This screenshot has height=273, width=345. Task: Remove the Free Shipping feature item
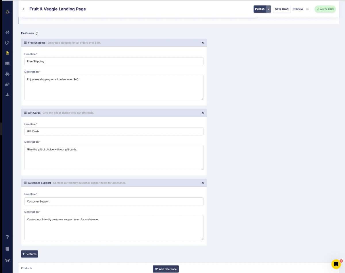coord(202,43)
